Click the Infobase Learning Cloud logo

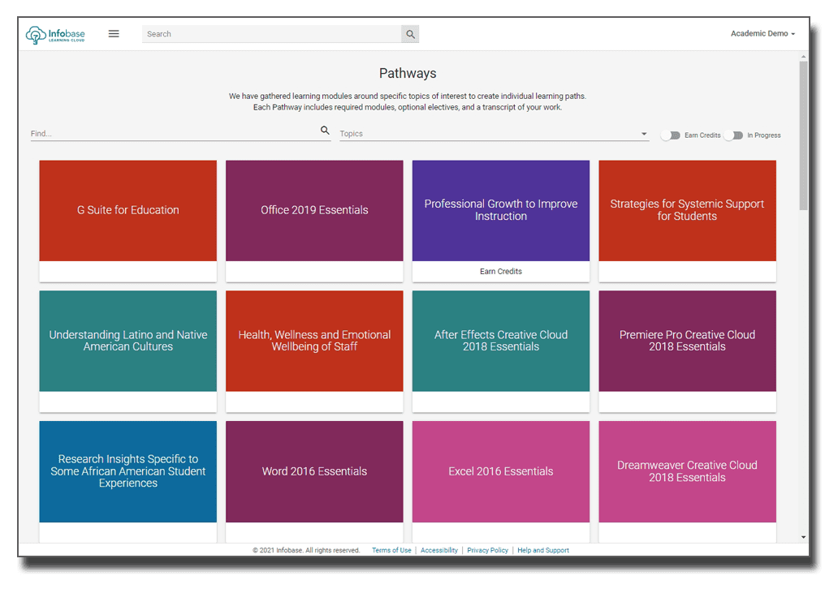(x=55, y=35)
